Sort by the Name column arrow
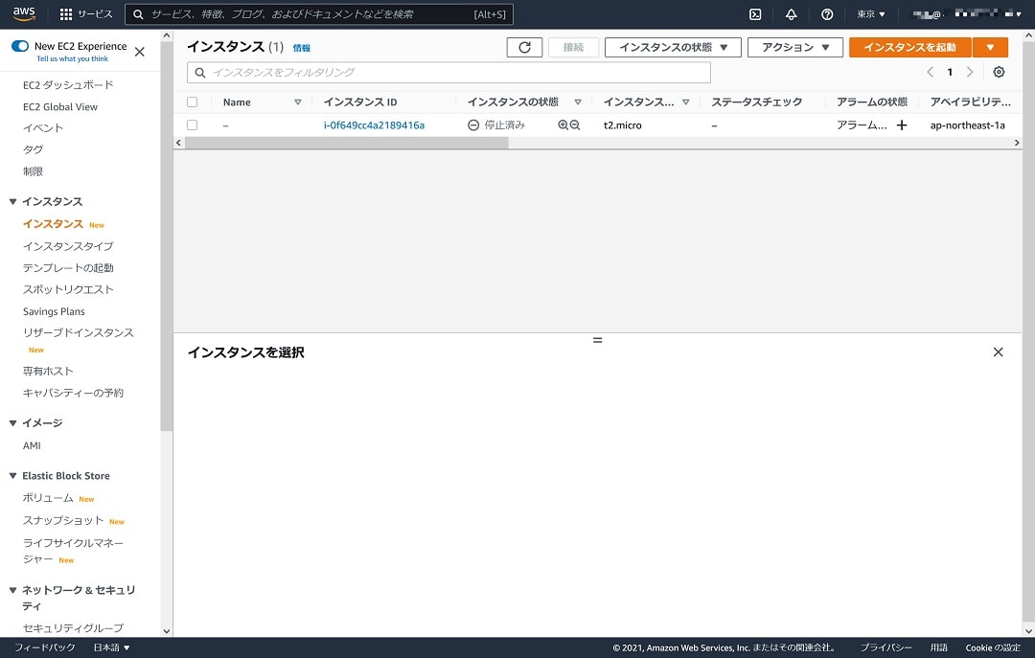 pyautogui.click(x=298, y=102)
